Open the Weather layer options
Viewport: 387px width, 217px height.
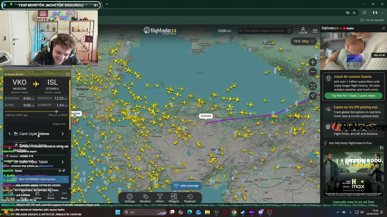(145, 198)
